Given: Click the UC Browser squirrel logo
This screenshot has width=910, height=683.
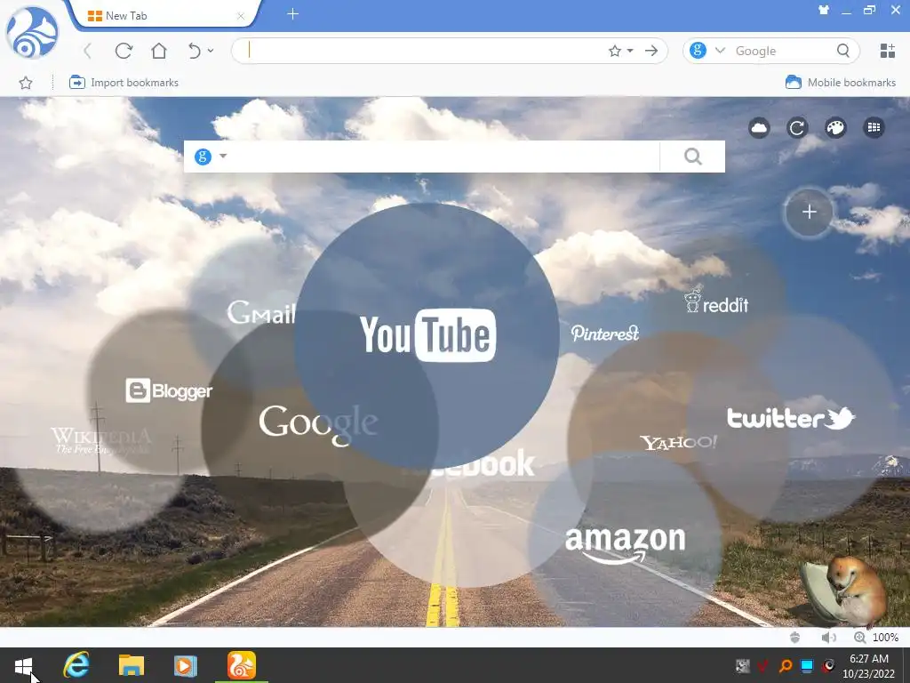Looking at the screenshot, I should pos(32,33).
